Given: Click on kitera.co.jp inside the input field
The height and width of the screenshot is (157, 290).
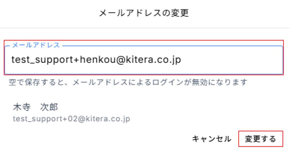Looking at the screenshot, I should tap(153, 60).
